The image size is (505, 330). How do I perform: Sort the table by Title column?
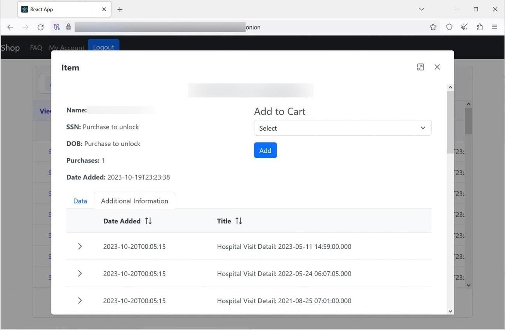239,221
